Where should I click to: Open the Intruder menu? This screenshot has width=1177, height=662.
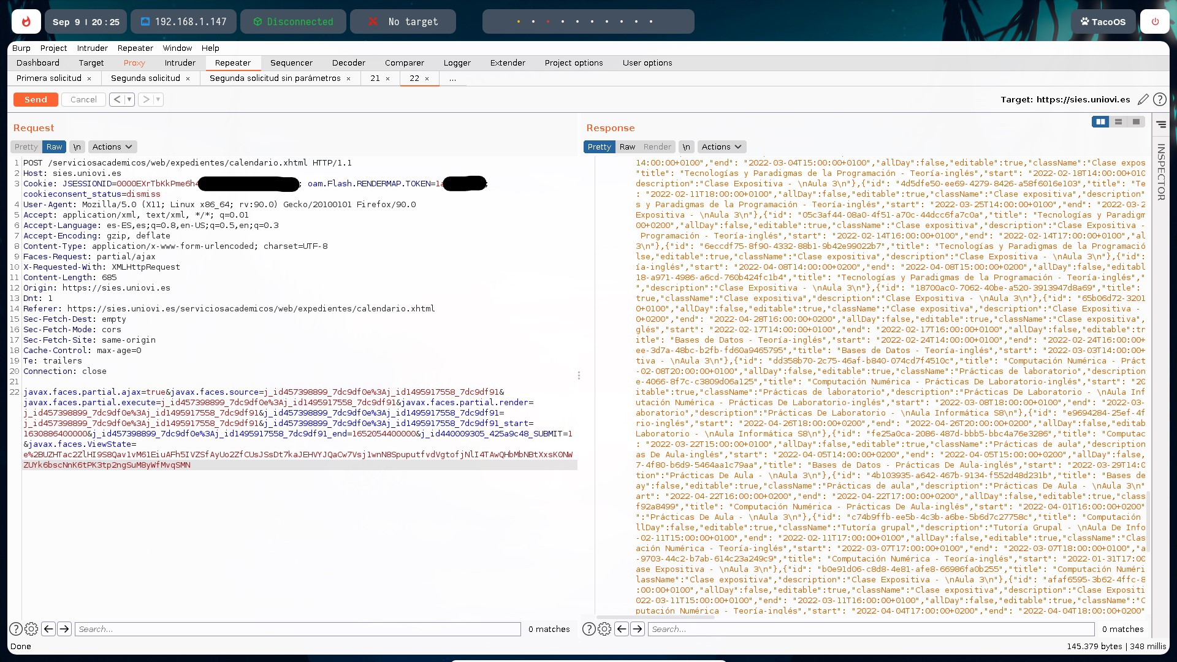point(92,48)
